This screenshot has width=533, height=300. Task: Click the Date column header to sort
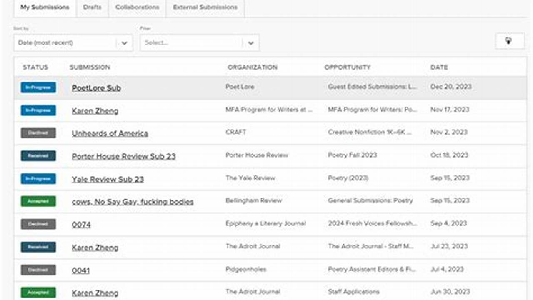440,67
